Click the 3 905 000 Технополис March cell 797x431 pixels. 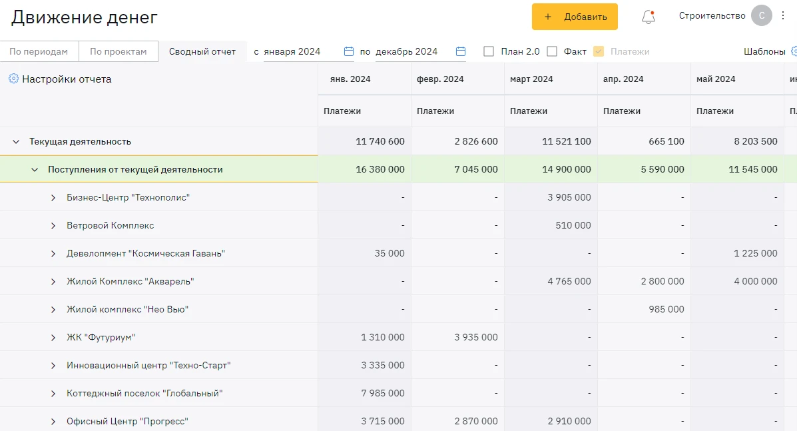tap(551, 197)
